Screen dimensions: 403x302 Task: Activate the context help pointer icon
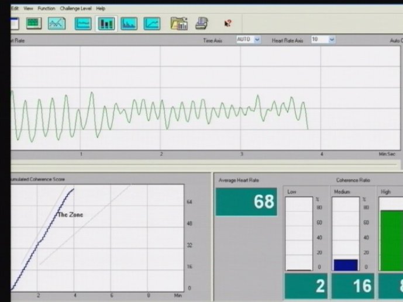coord(228,23)
